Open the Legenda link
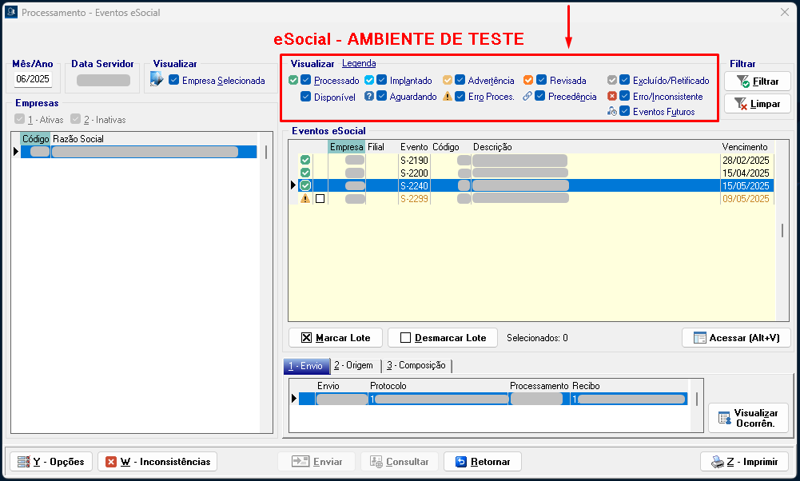Image resolution: width=800 pixels, height=481 pixels. point(359,63)
